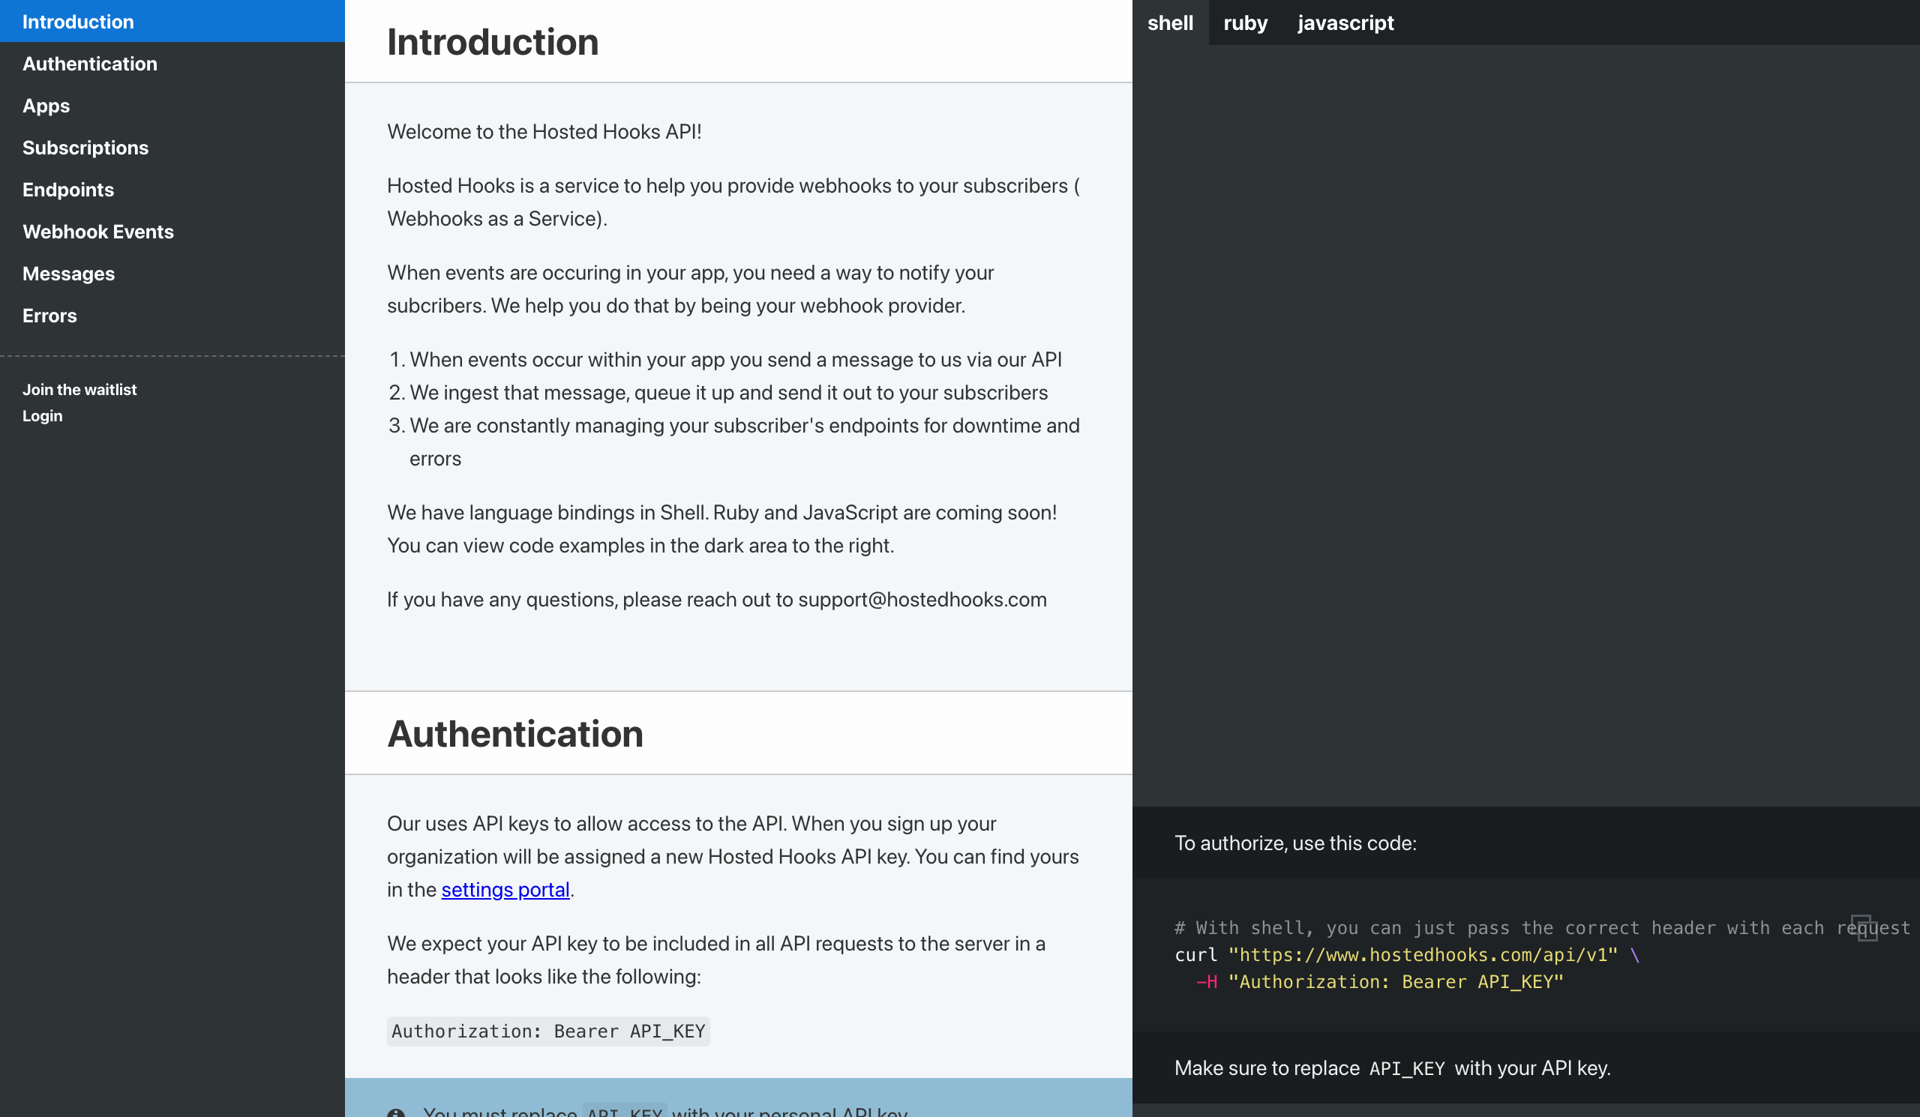Click list item "When events occur within your app"
1920x1117 pixels.
735,359
